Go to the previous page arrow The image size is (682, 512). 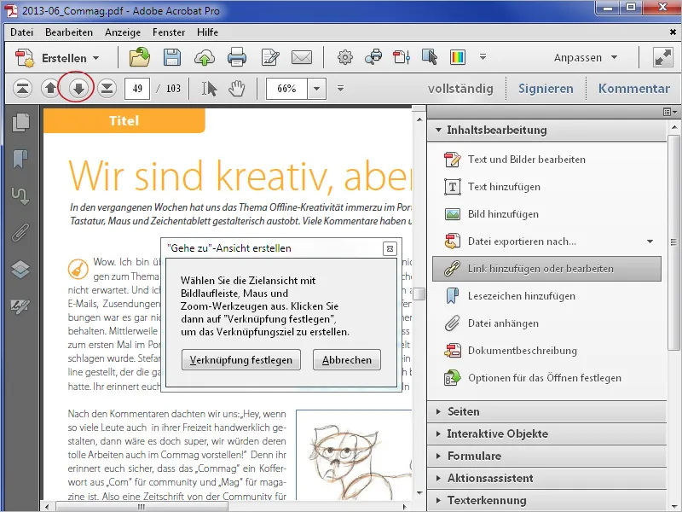coord(50,89)
